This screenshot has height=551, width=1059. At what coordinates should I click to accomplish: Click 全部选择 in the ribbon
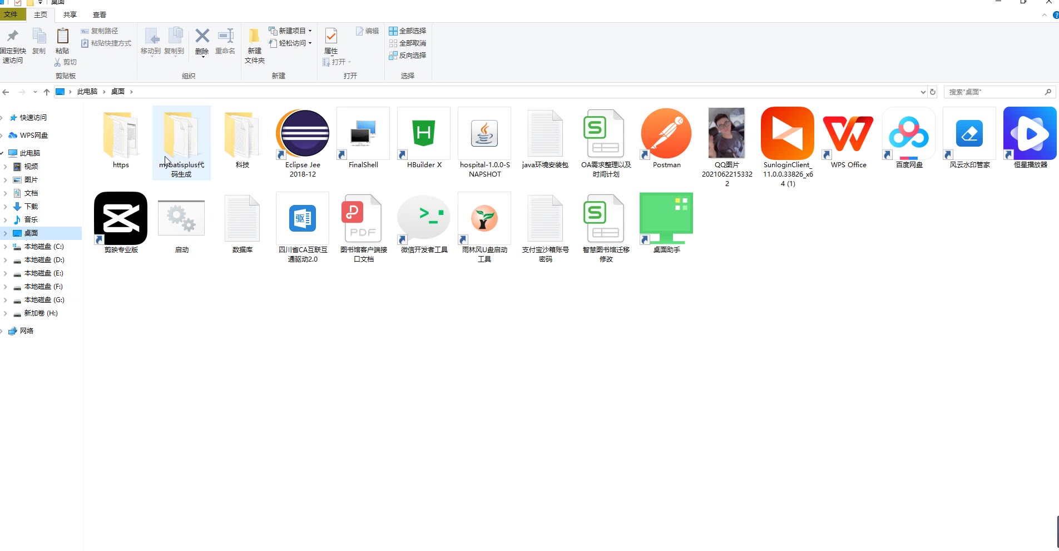click(x=408, y=31)
